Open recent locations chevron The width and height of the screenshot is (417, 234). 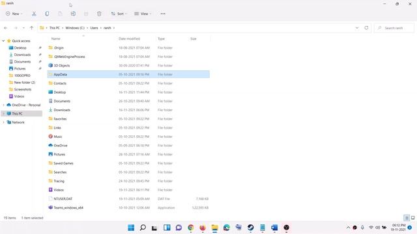click(x=23, y=28)
